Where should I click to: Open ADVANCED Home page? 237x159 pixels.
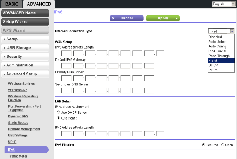coord(25,13)
